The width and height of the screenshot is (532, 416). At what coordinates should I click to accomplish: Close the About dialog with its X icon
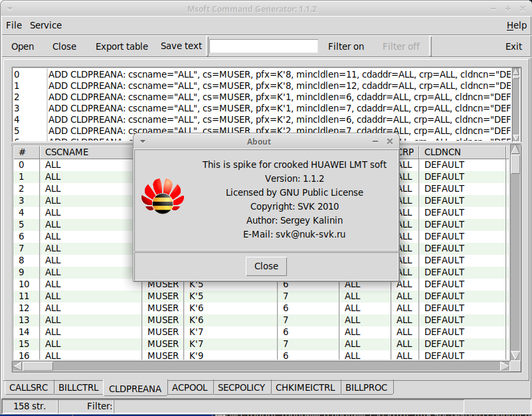[x=390, y=141]
